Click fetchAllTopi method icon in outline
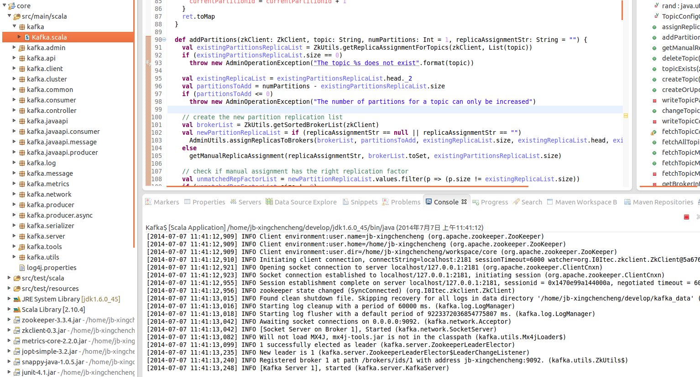Image resolution: width=700 pixels, height=377 pixels. click(x=654, y=142)
